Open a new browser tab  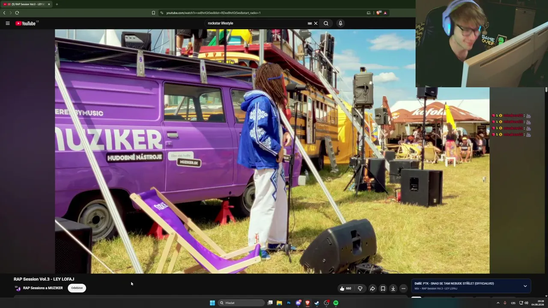click(57, 4)
